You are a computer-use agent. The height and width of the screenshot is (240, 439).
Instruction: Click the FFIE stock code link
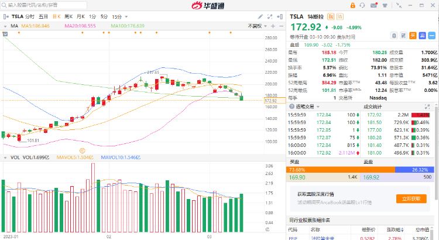click(293, 238)
